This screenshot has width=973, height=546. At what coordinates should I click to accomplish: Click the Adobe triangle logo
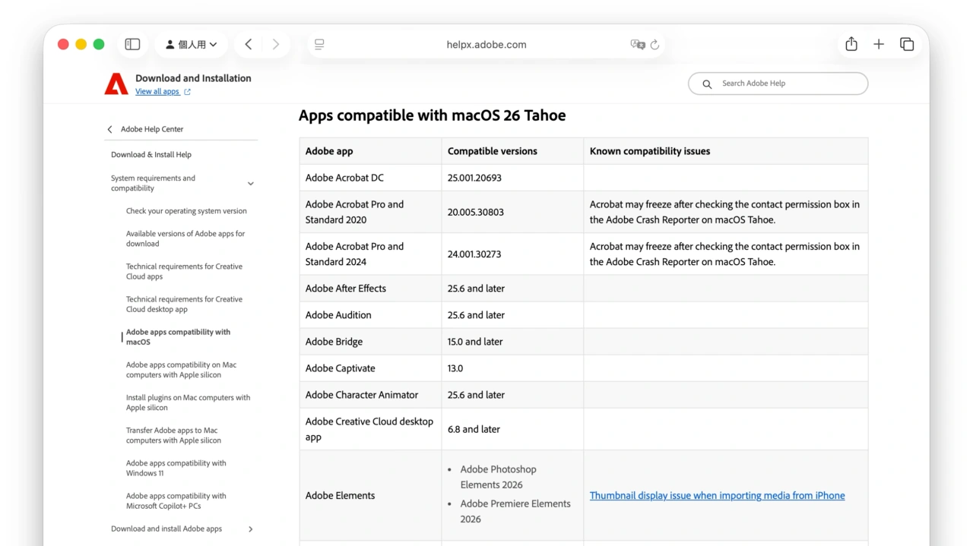click(115, 84)
